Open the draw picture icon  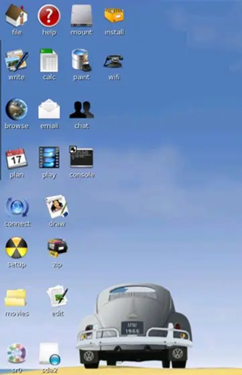(57, 206)
